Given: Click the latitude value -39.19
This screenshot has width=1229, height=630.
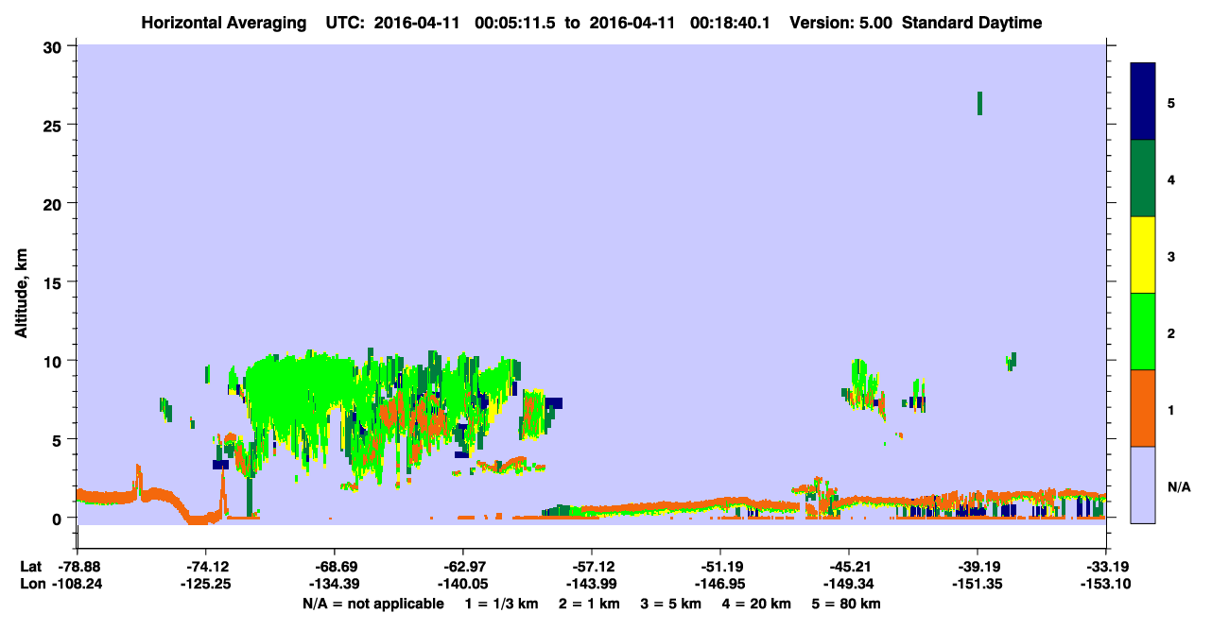Looking at the screenshot, I should click(977, 567).
